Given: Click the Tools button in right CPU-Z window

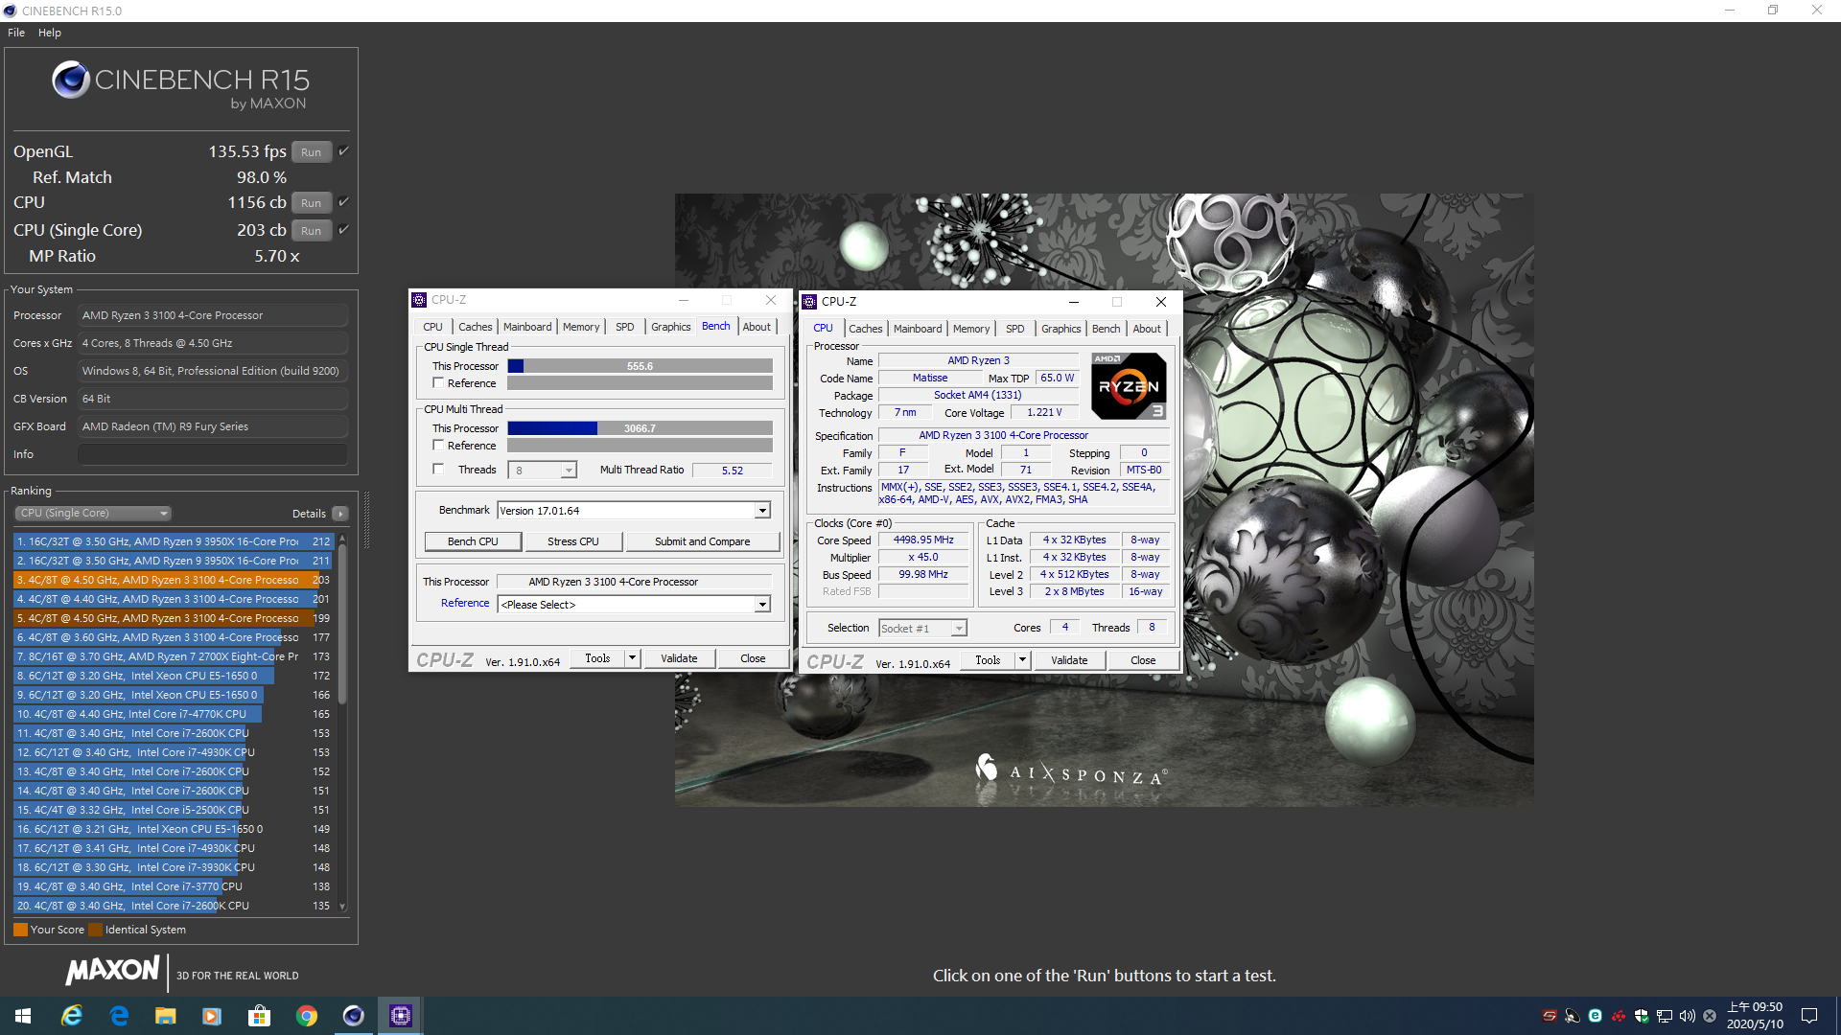Looking at the screenshot, I should pyautogui.click(x=988, y=660).
